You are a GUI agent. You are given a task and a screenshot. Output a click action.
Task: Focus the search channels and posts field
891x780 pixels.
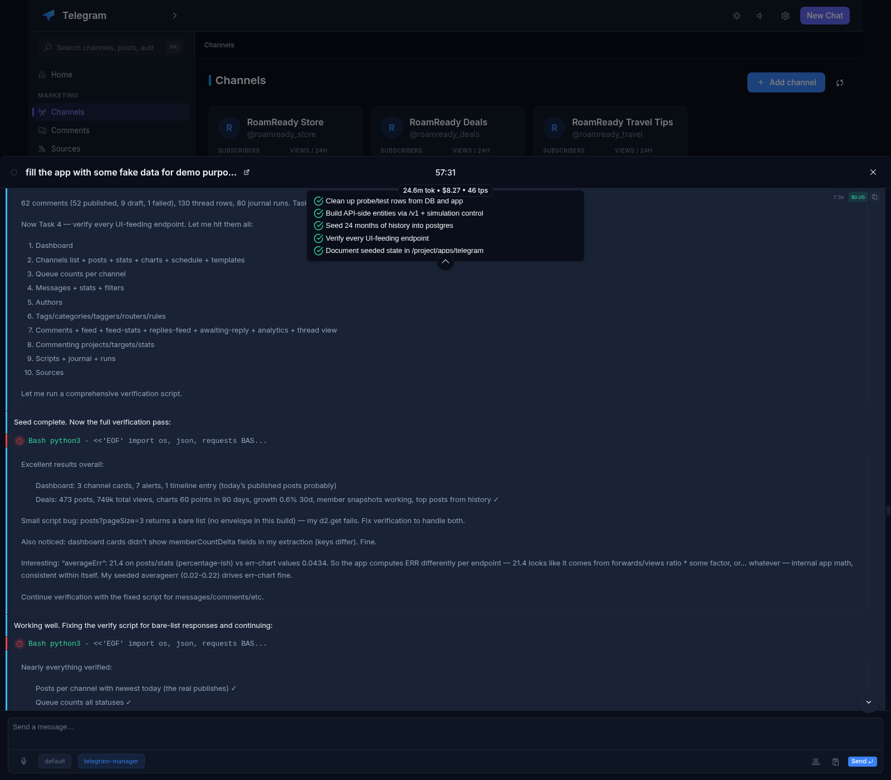click(x=111, y=47)
